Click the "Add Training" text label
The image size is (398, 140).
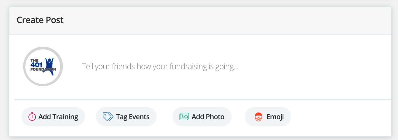click(58, 117)
